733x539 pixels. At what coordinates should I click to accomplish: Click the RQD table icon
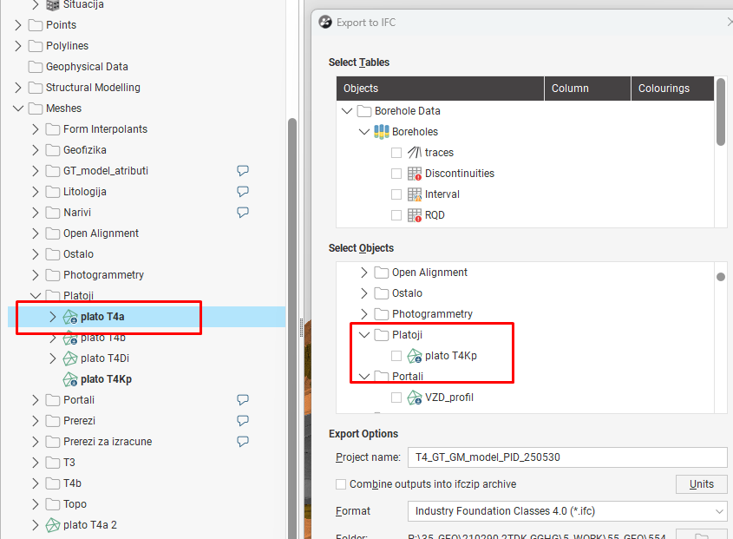(415, 215)
